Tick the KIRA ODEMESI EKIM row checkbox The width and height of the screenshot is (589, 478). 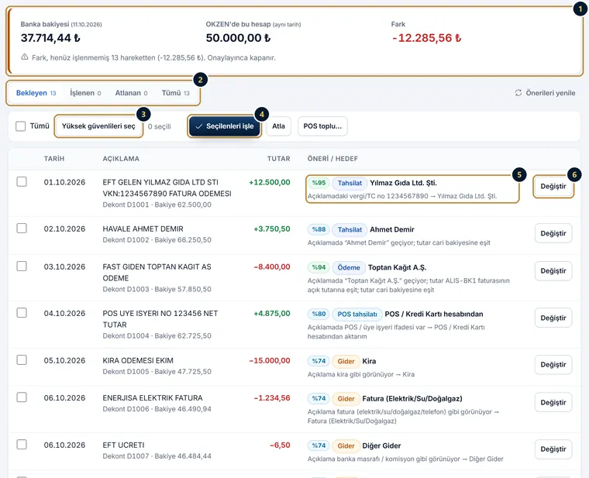tap(22, 360)
